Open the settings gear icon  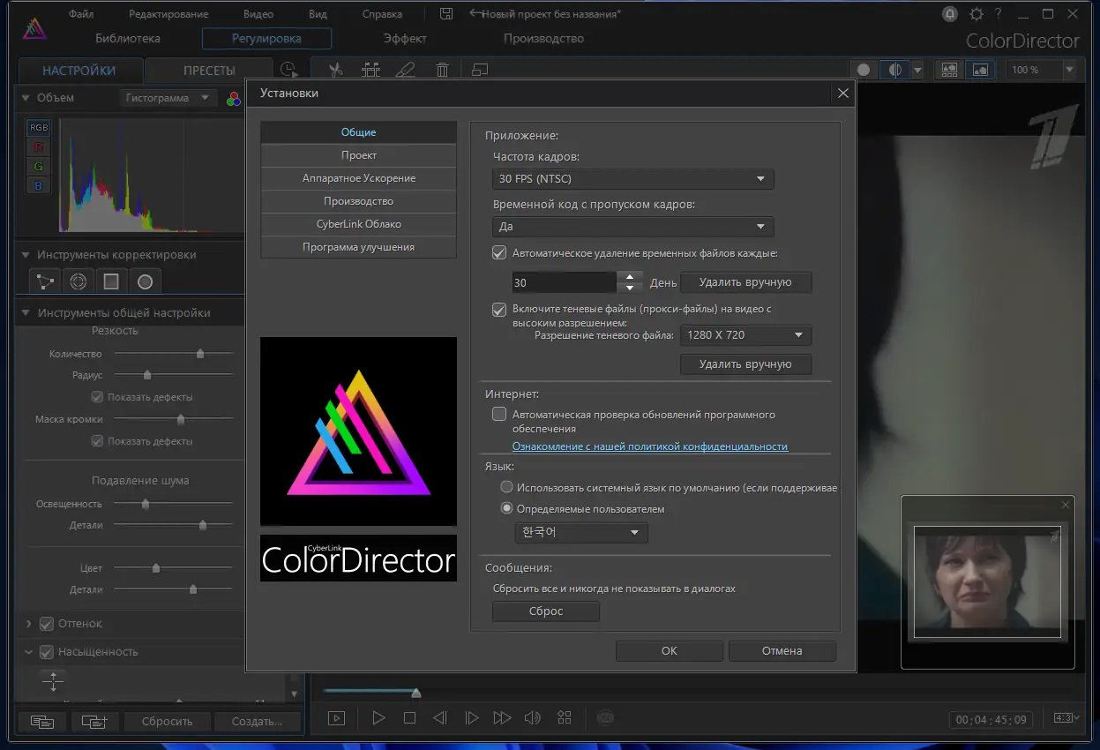pos(976,14)
